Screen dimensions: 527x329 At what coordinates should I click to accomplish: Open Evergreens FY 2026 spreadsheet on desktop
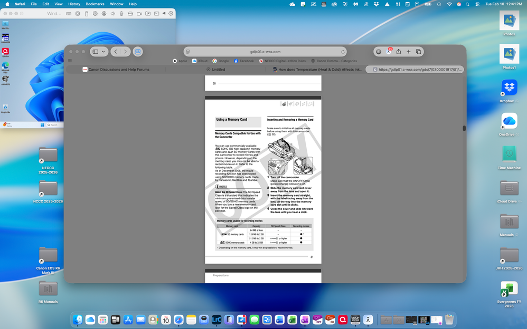[509, 289]
